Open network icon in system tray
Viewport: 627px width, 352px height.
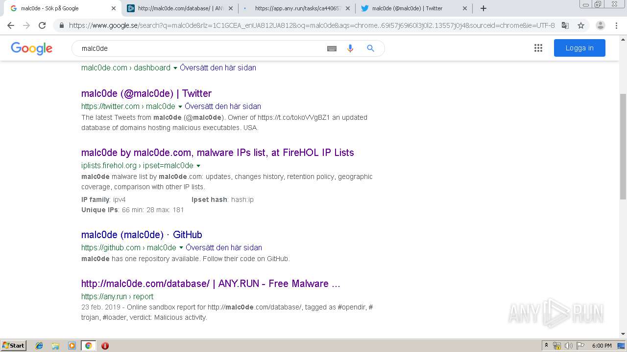coord(557,346)
